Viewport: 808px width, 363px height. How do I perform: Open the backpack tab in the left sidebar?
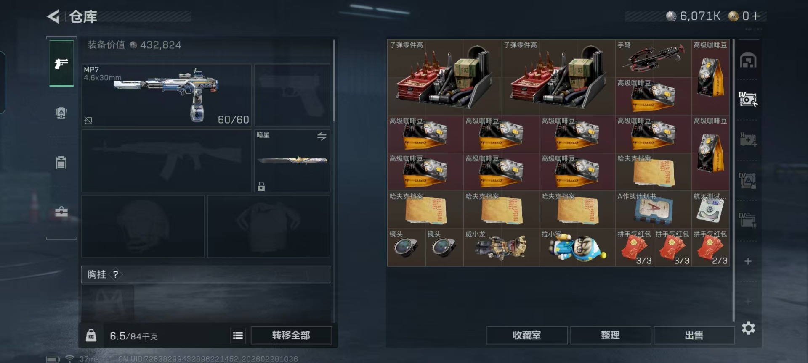[61, 113]
